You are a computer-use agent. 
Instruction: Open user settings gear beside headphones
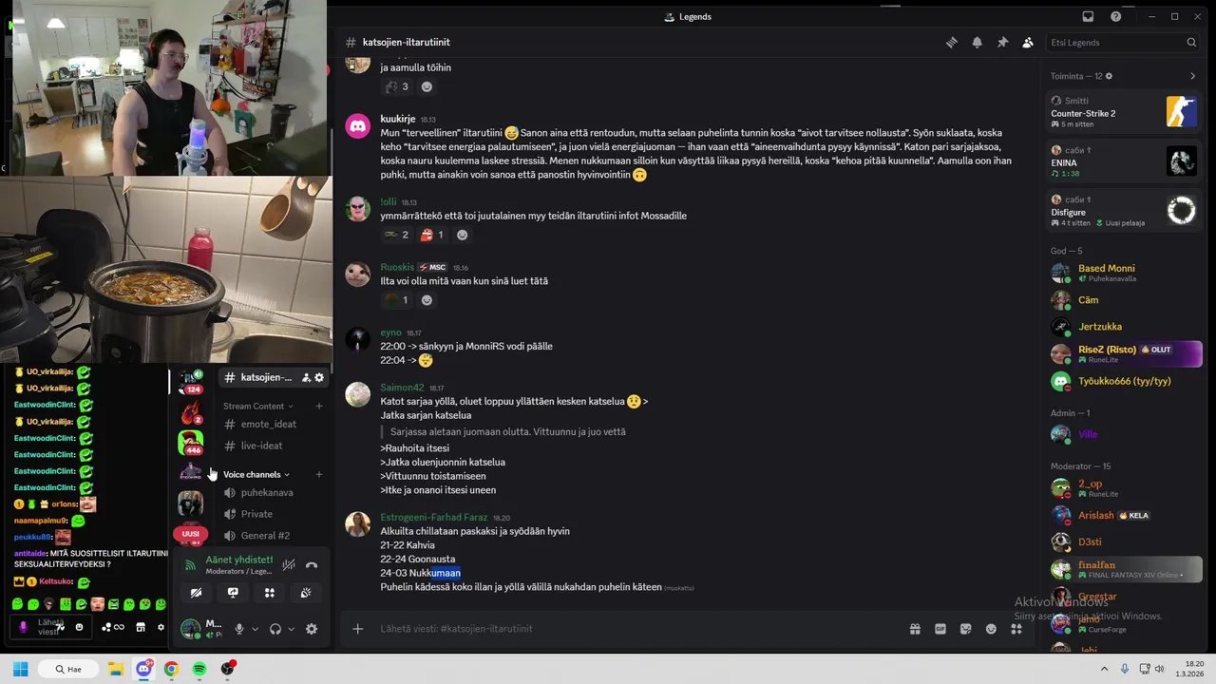tap(312, 629)
